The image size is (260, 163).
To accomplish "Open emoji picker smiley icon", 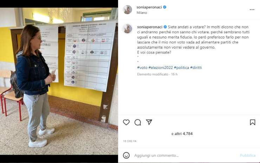I will (126, 155).
